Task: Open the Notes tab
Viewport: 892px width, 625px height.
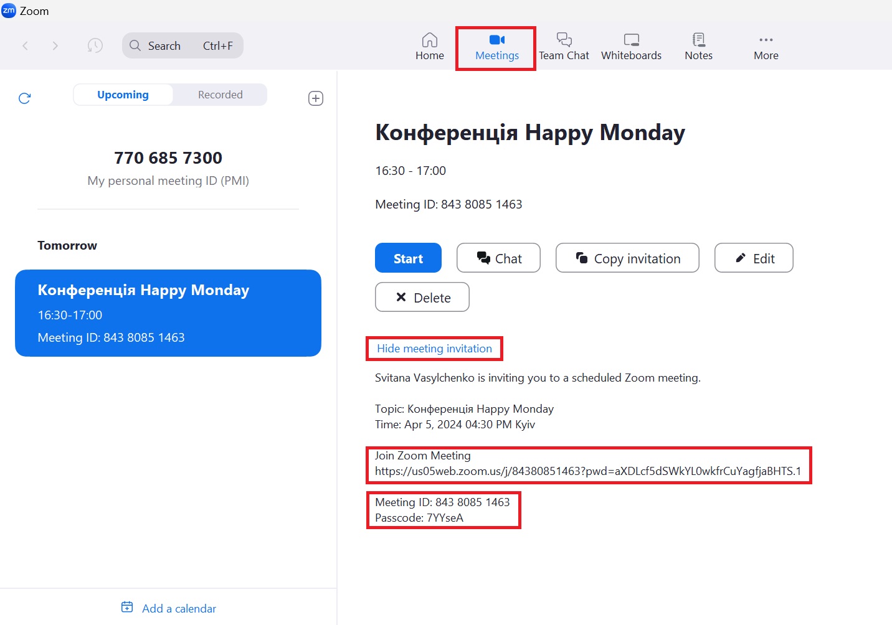Action: coord(698,47)
